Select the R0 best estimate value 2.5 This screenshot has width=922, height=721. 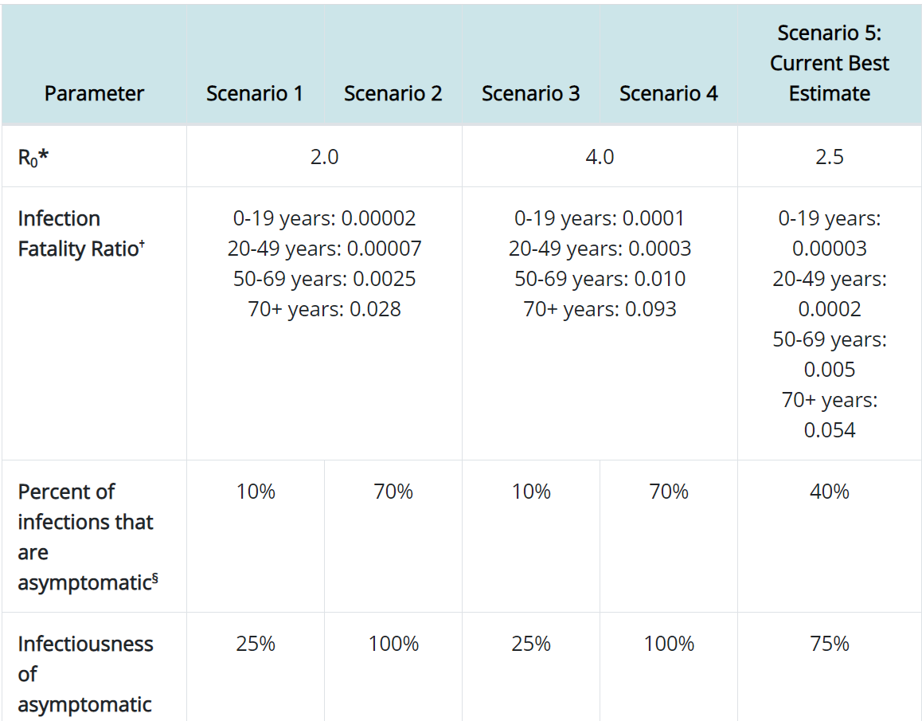click(829, 157)
